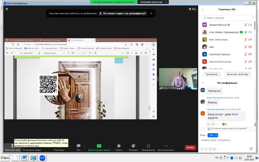Open the Вид view layout menu
Image resolution: width=259 pixels, height=162 pixels.
click(x=192, y=9)
